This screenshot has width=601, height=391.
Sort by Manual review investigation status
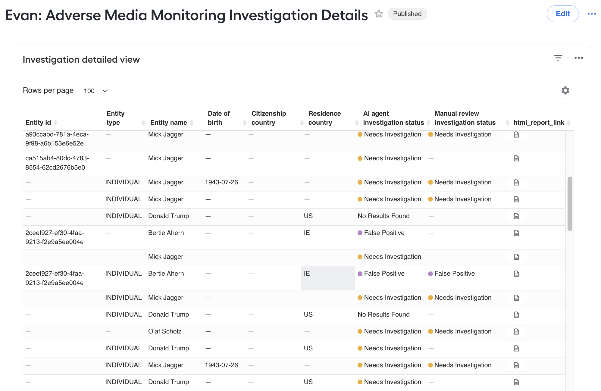[508, 123]
